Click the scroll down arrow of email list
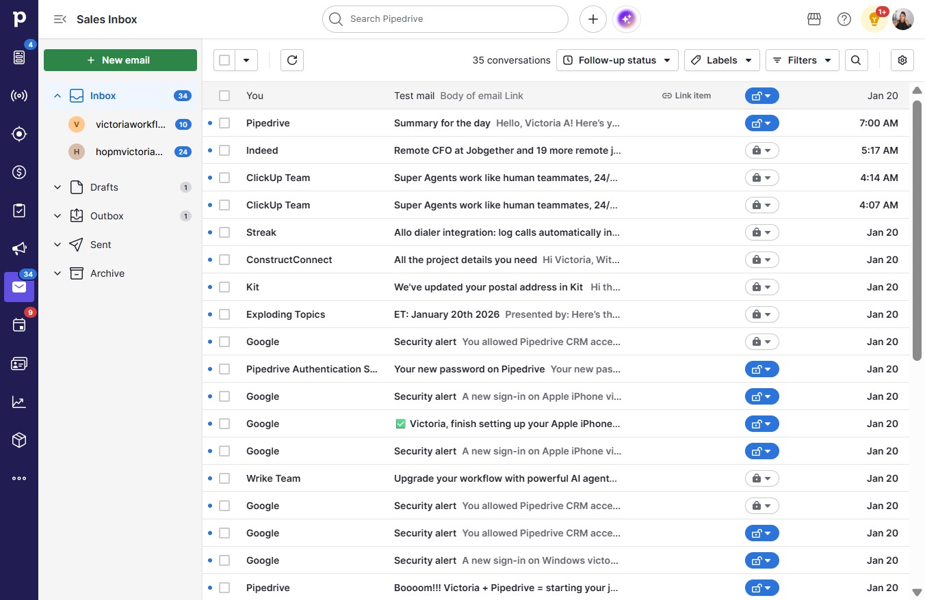Viewport: 925px width, 600px height. pos(917,592)
